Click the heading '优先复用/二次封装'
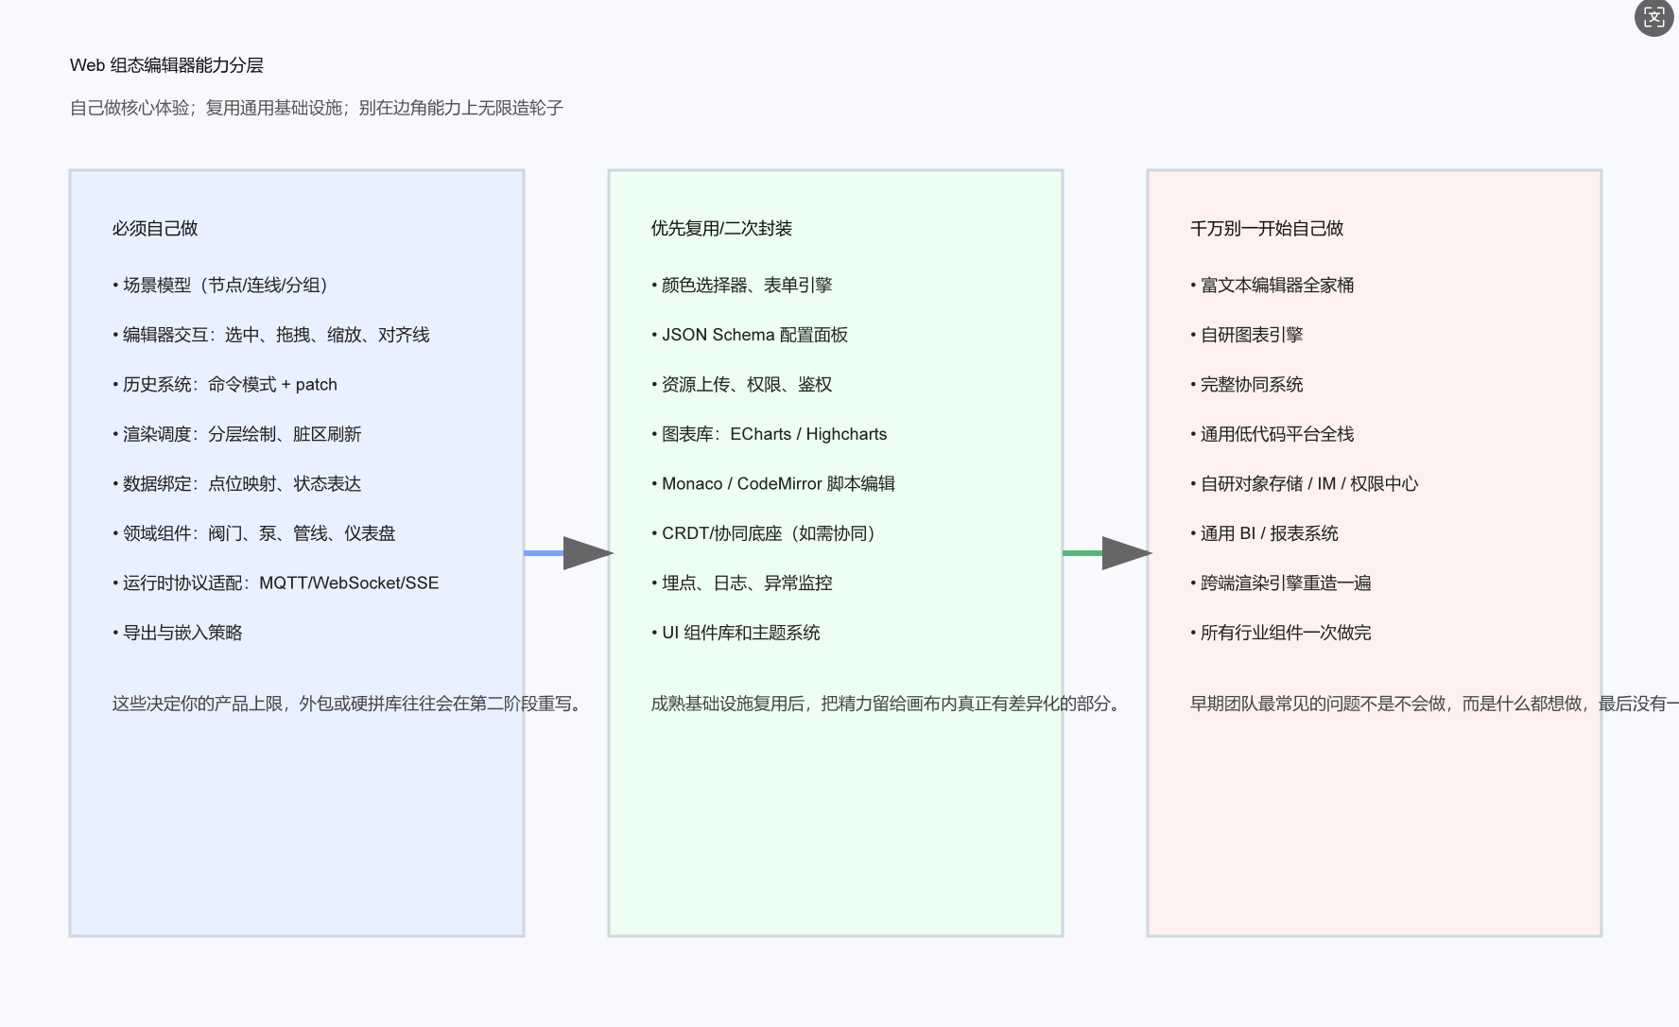The image size is (1679, 1027). 721,228
